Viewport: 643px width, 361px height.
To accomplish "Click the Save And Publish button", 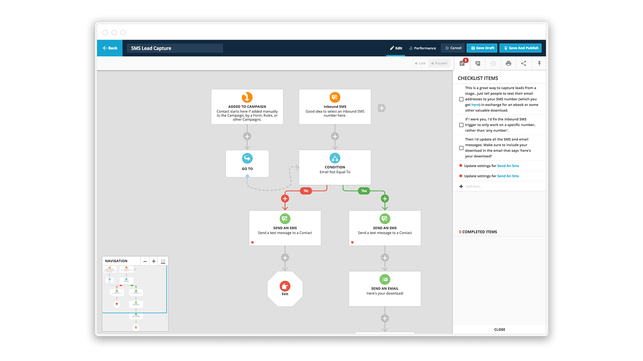I will pyautogui.click(x=521, y=48).
